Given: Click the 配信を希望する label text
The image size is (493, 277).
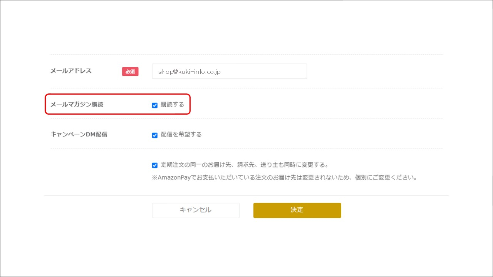Looking at the screenshot, I should [181, 134].
